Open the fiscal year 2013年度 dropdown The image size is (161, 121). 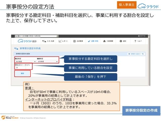tap(37, 36)
